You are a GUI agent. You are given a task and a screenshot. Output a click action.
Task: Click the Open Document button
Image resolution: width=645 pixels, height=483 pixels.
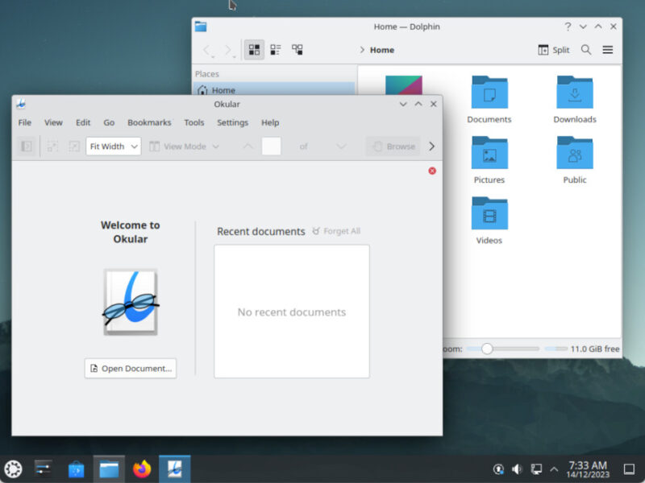pyautogui.click(x=130, y=368)
